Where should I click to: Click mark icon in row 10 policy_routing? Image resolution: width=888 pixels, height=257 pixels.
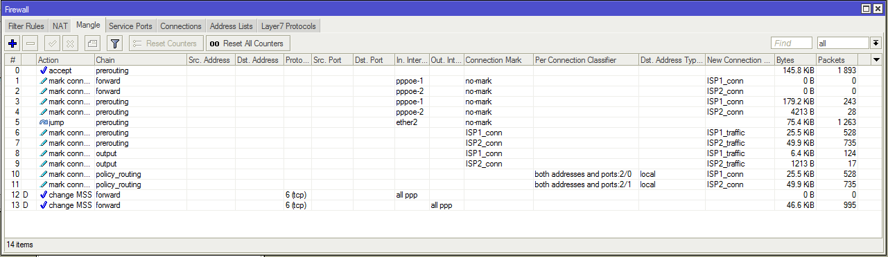click(44, 174)
